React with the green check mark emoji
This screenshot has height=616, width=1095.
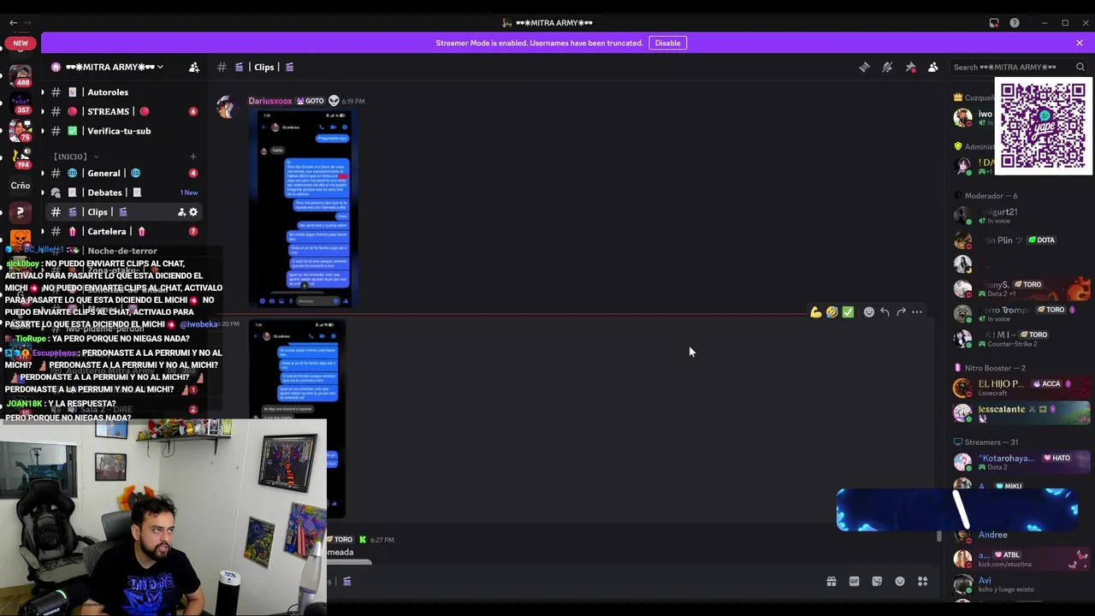(x=848, y=312)
